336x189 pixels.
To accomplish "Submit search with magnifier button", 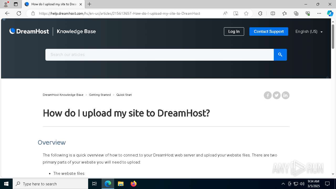I will tap(280, 55).
